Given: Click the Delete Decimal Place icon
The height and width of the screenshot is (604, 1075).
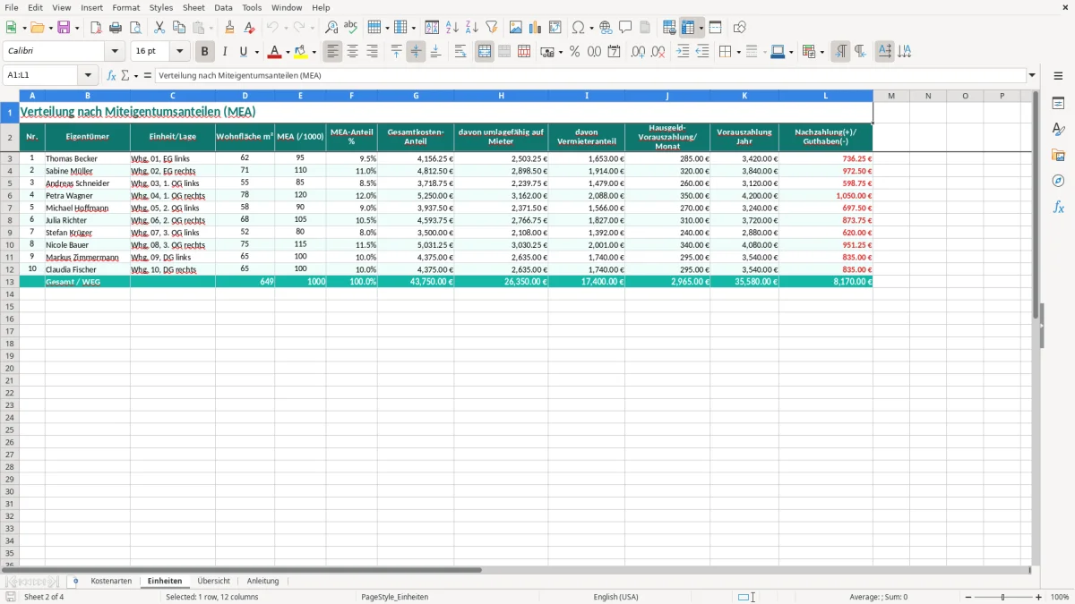Looking at the screenshot, I should point(658,52).
